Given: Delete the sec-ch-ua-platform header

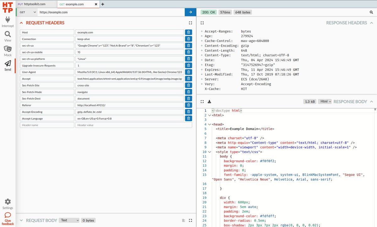Looking at the screenshot, I should tap(188, 59).
